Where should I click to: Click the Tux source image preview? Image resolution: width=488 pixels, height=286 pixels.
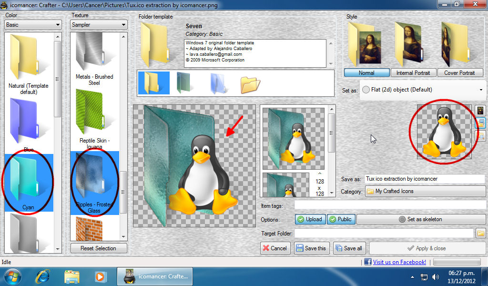(444, 132)
